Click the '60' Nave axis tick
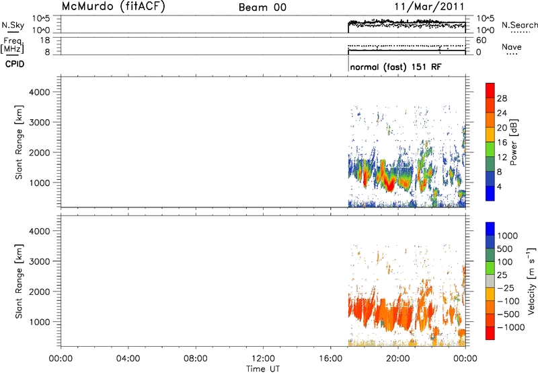538x373 pixels. pos(482,40)
